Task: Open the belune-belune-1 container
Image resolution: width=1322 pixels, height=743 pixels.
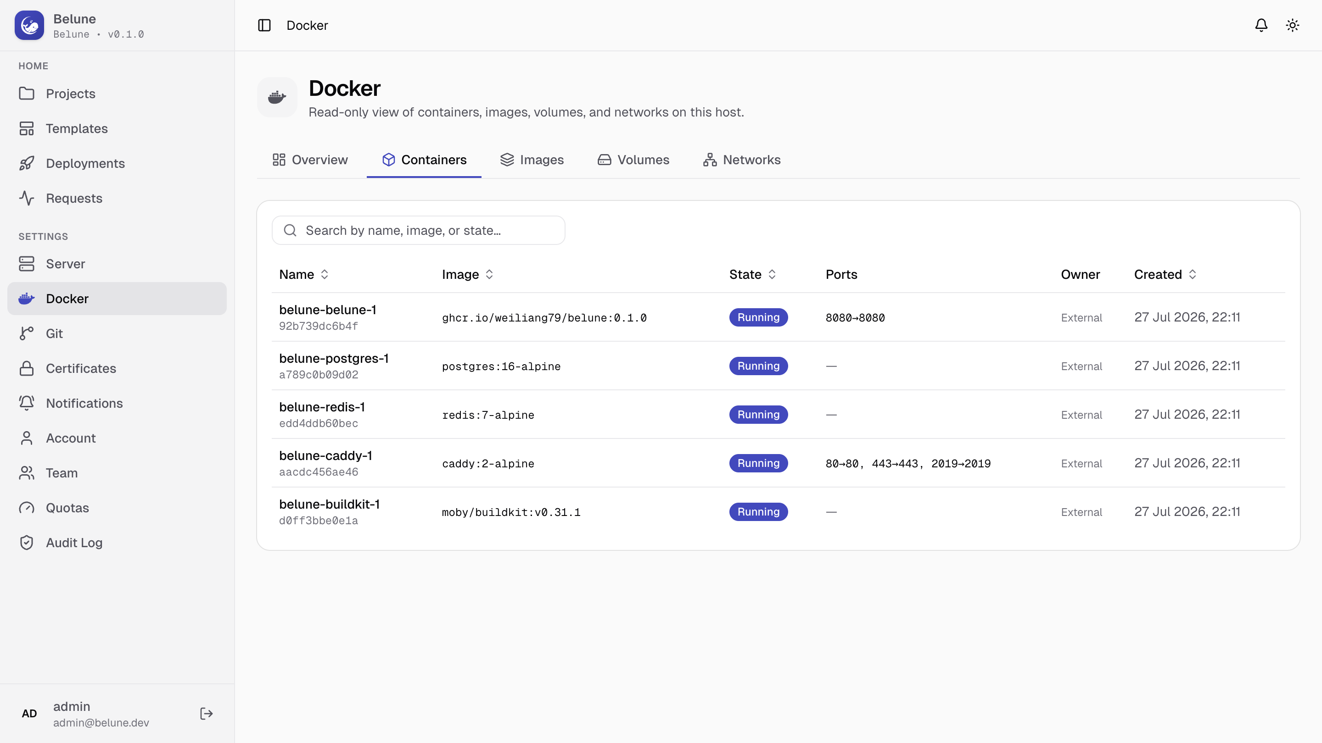Action: [327, 310]
